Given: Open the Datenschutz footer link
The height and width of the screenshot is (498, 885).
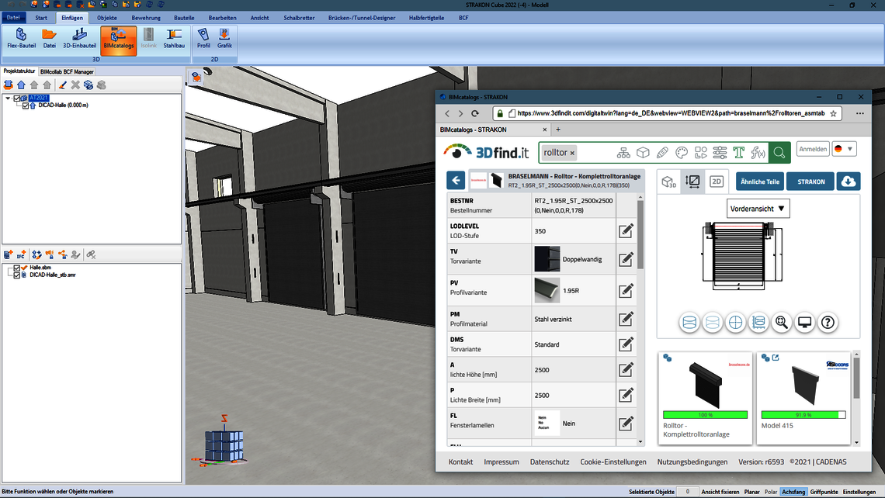Looking at the screenshot, I should pyautogui.click(x=550, y=462).
